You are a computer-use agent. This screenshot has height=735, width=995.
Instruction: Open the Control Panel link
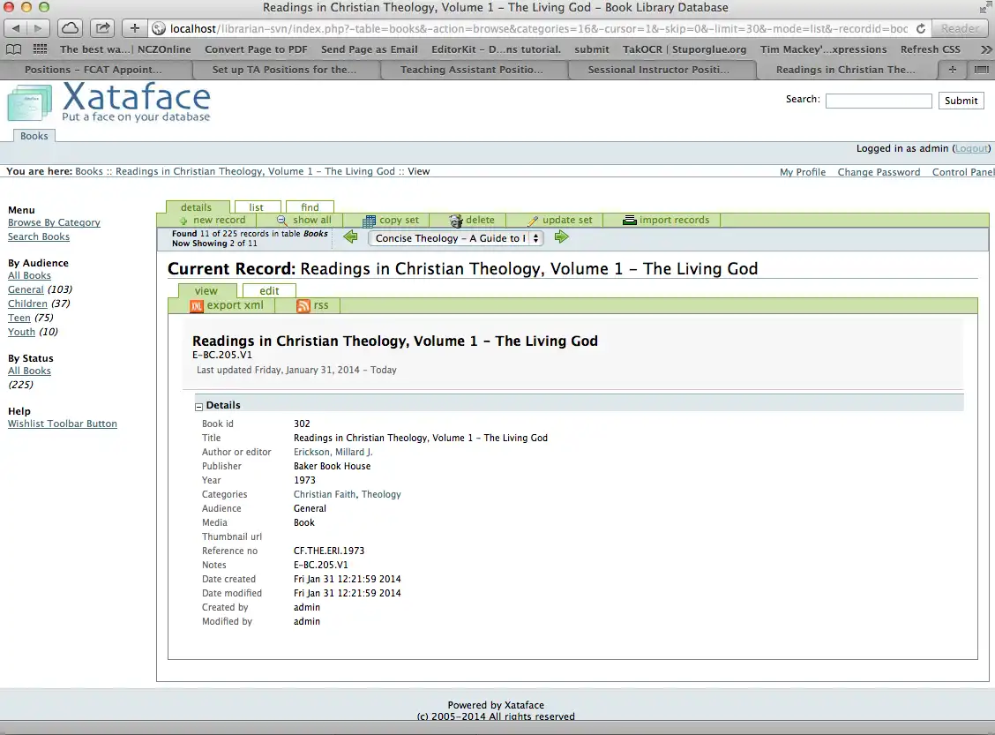coord(963,172)
